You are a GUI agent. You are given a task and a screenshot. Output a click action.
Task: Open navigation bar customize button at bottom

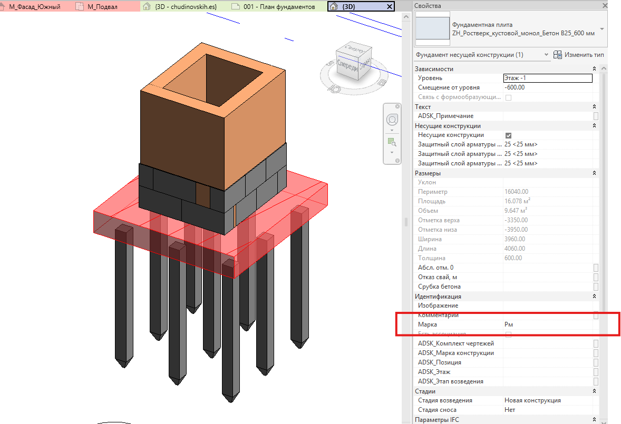coord(397,161)
